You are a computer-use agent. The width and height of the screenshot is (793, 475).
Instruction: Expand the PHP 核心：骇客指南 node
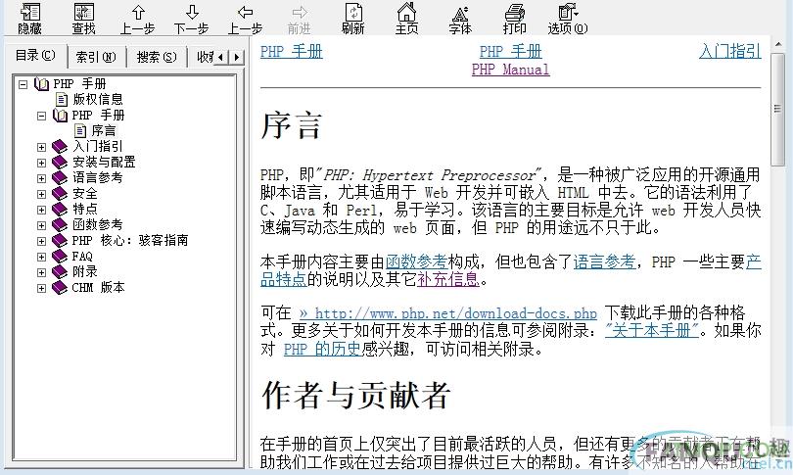point(41,241)
